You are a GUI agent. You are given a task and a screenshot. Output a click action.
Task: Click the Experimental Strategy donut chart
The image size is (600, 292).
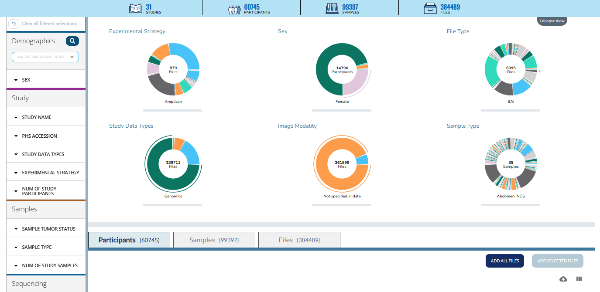173,69
